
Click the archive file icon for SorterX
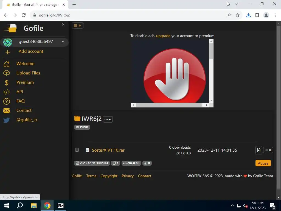pos(88,150)
